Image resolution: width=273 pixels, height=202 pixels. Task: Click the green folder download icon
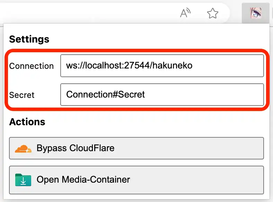click(23, 180)
